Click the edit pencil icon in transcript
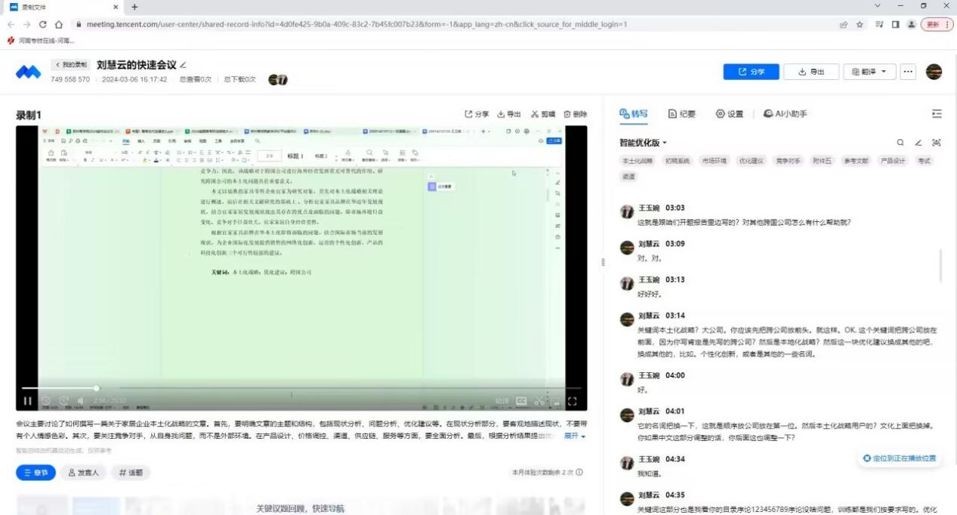The image size is (957, 515). pos(918,143)
